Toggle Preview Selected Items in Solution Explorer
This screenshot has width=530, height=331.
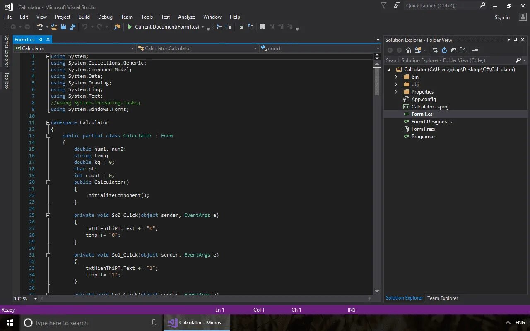pyautogui.click(x=475, y=50)
